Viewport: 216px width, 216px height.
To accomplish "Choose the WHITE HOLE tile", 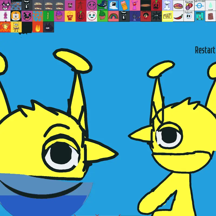I will 200,5.
